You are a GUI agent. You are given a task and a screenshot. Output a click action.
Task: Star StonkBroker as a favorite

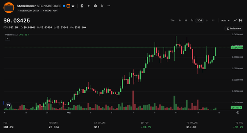pyautogui.click(x=73, y=6)
